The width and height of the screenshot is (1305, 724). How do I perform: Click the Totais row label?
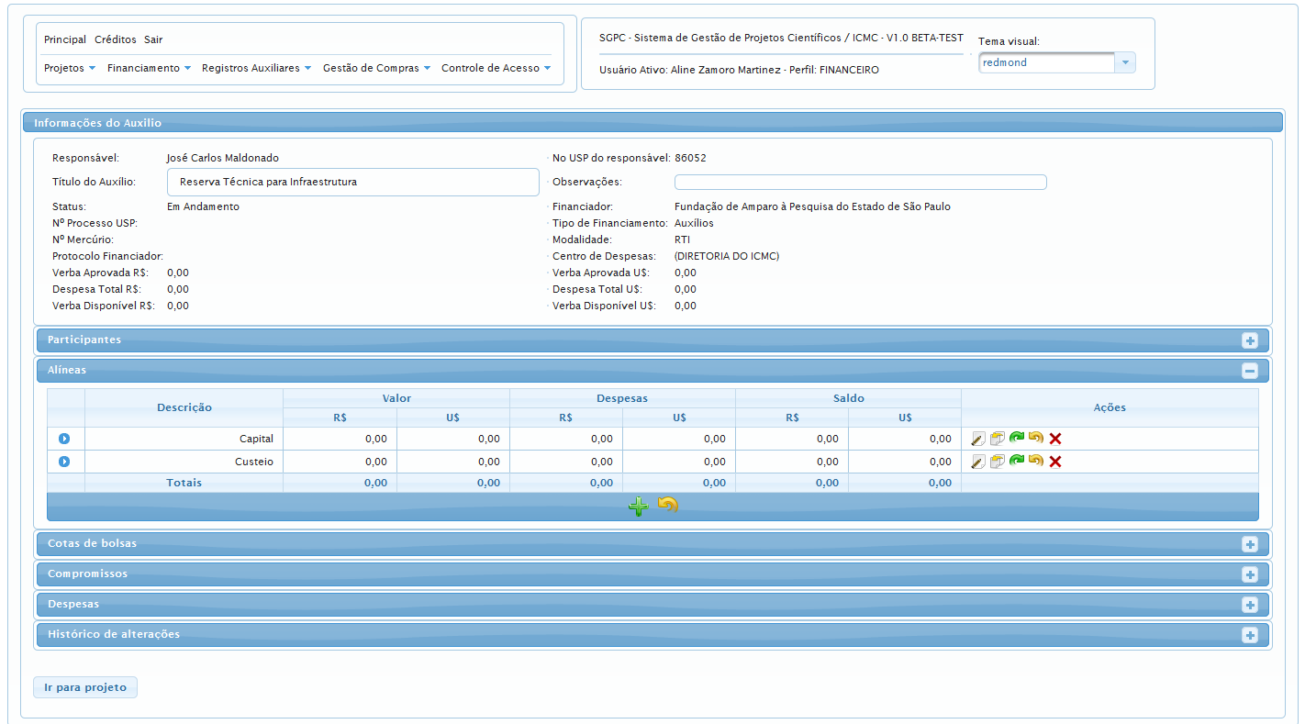184,483
